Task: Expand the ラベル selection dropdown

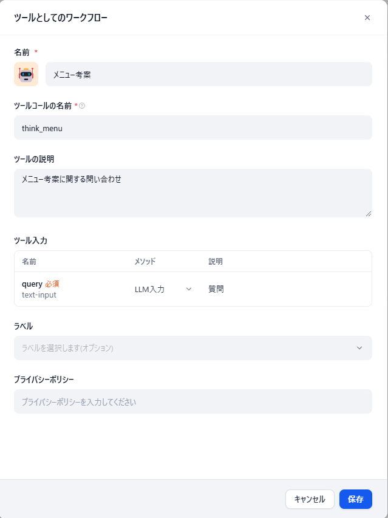Action: [x=192, y=348]
